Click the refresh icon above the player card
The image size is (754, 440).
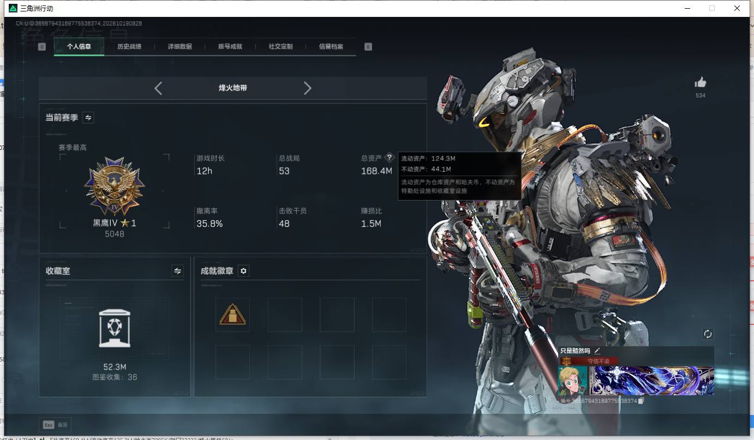coord(708,334)
